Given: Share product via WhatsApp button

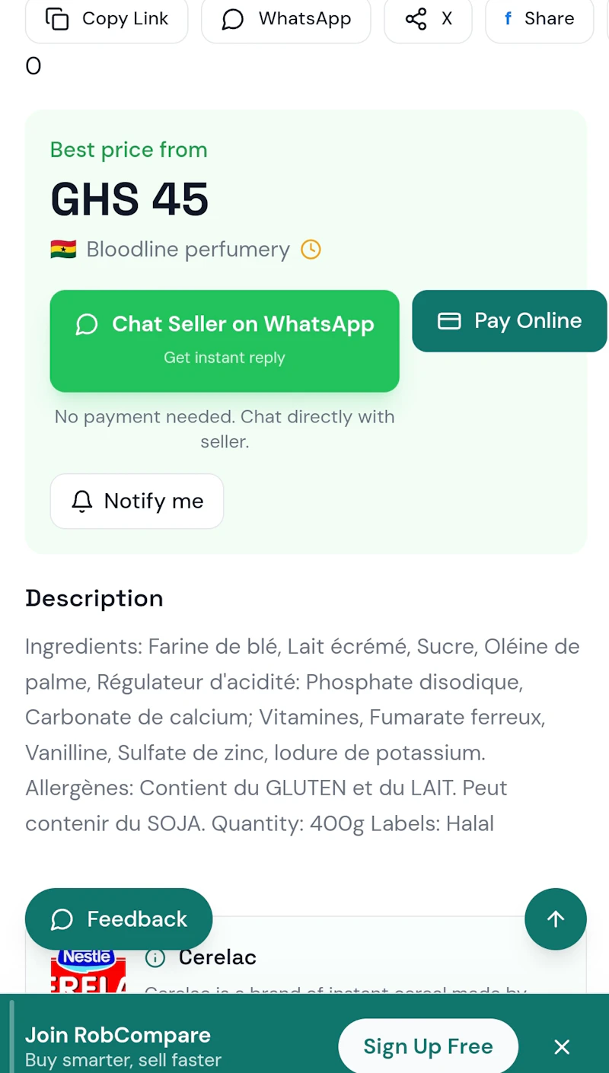Looking at the screenshot, I should (x=286, y=19).
